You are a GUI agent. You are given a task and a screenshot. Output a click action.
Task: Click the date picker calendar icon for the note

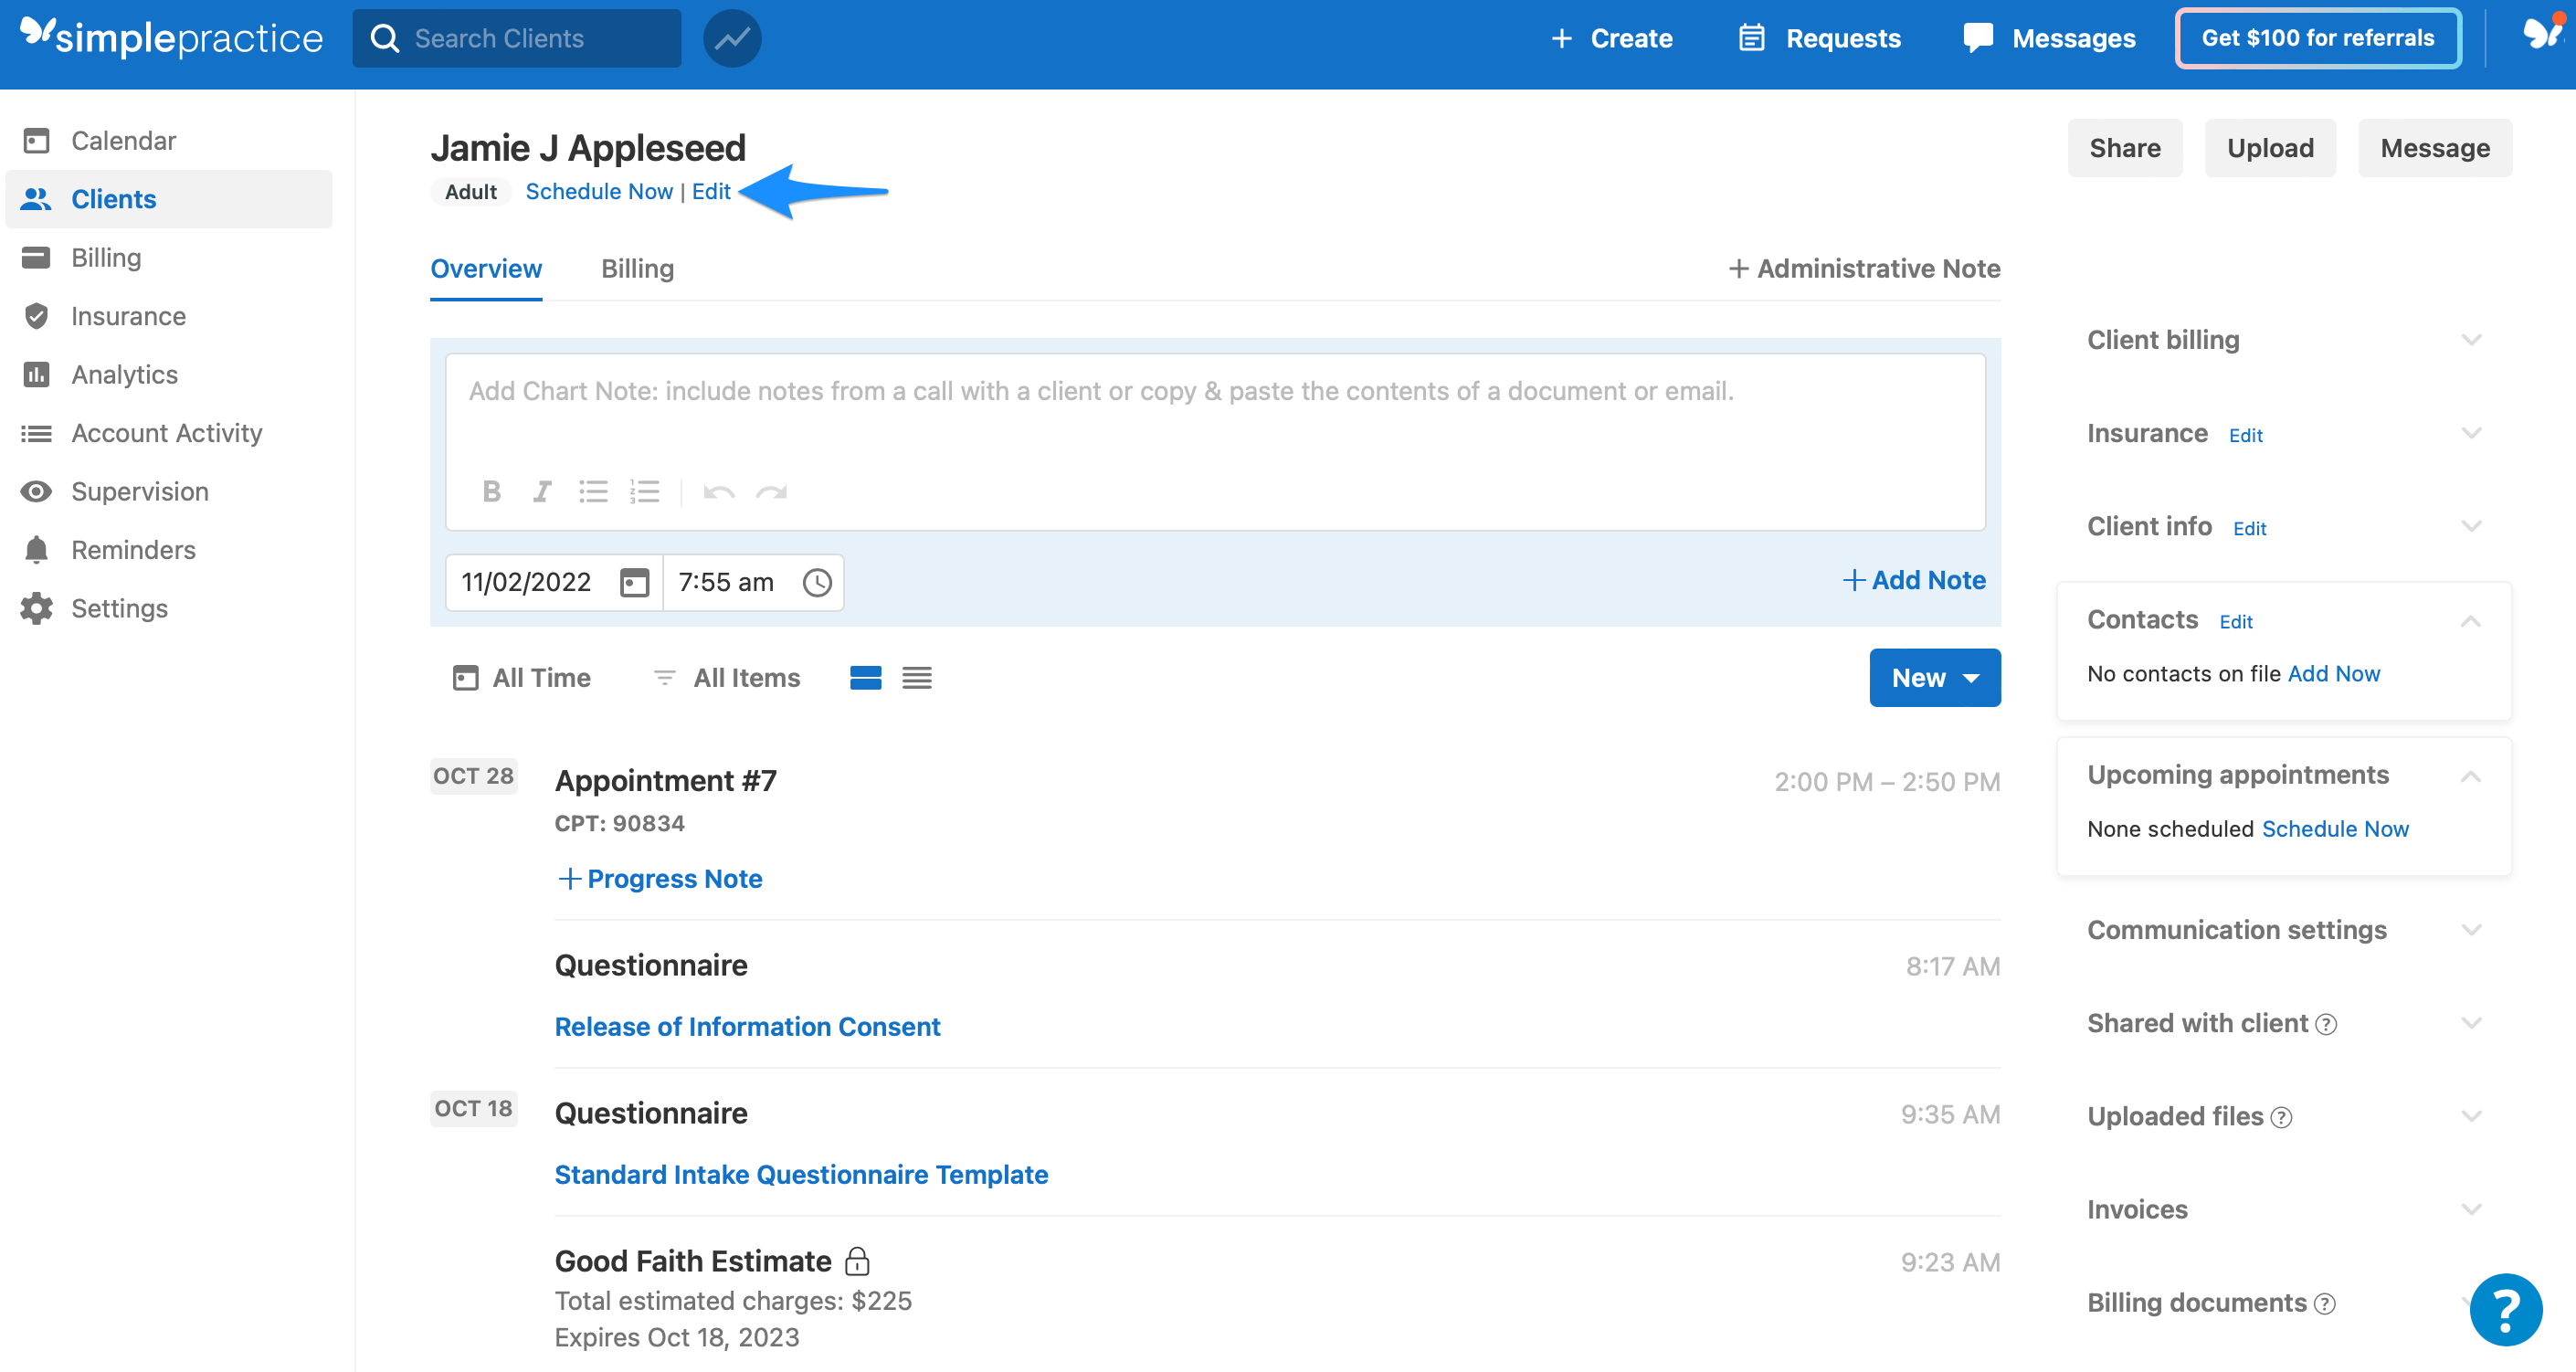[x=633, y=581]
